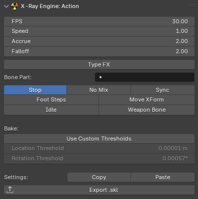
Task: Click the Paste settings button
Action: [x=163, y=177]
